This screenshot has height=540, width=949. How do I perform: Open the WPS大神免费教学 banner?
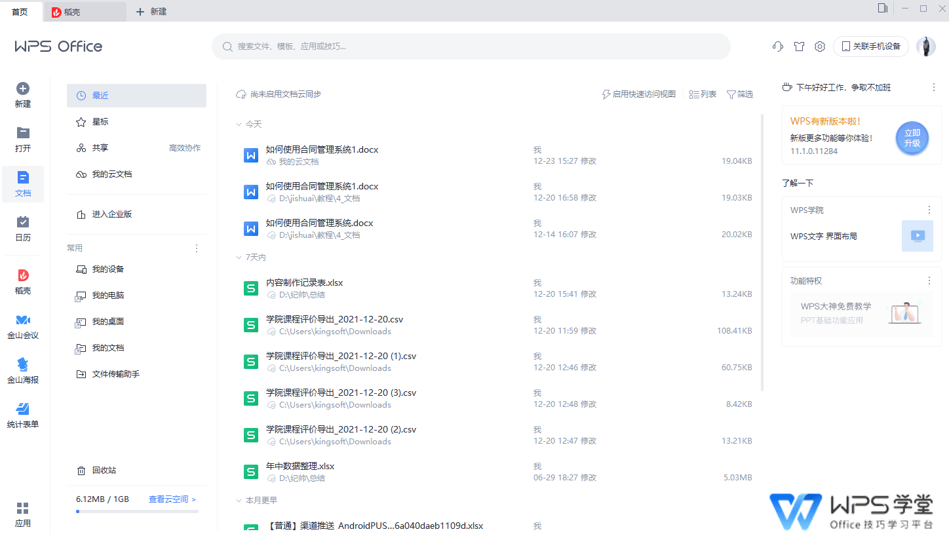[x=862, y=315]
